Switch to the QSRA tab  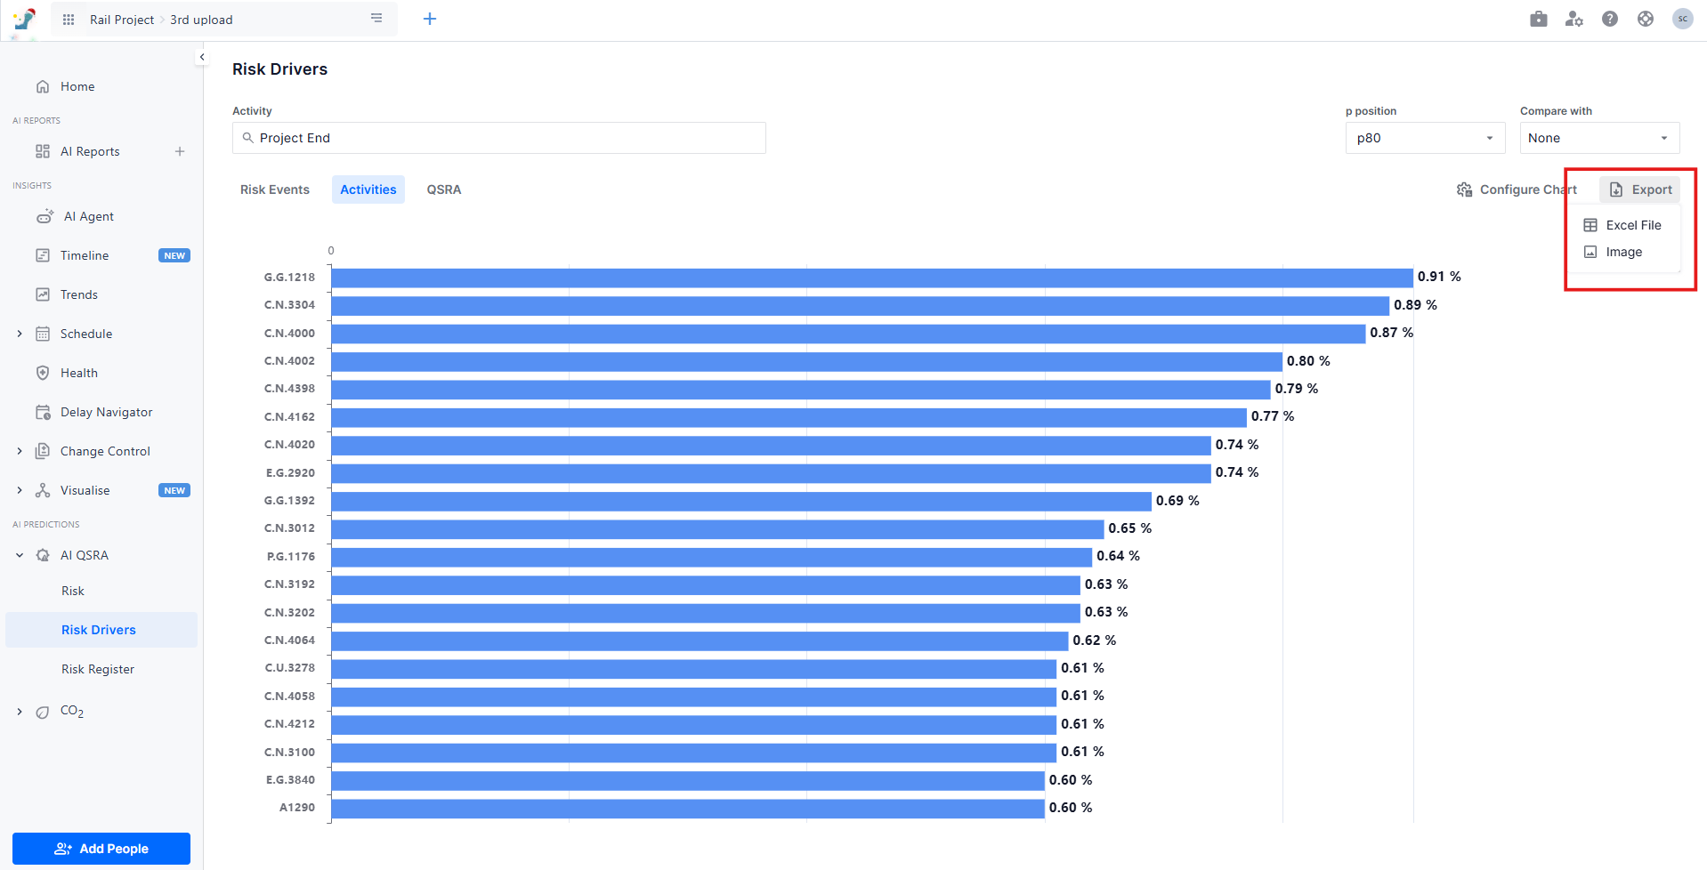[x=444, y=189]
